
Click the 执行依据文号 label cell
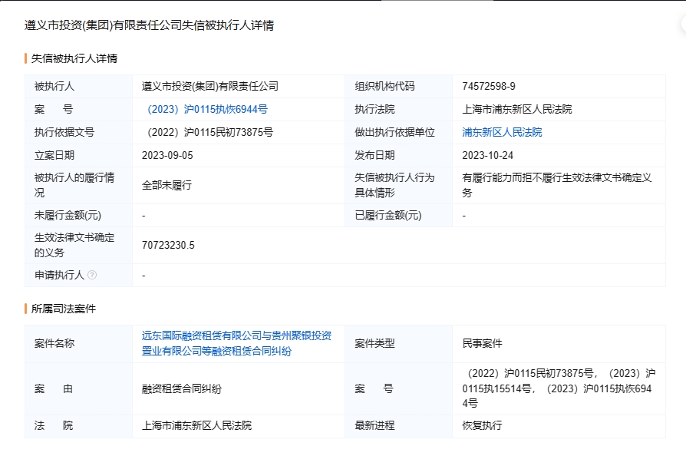coord(79,132)
